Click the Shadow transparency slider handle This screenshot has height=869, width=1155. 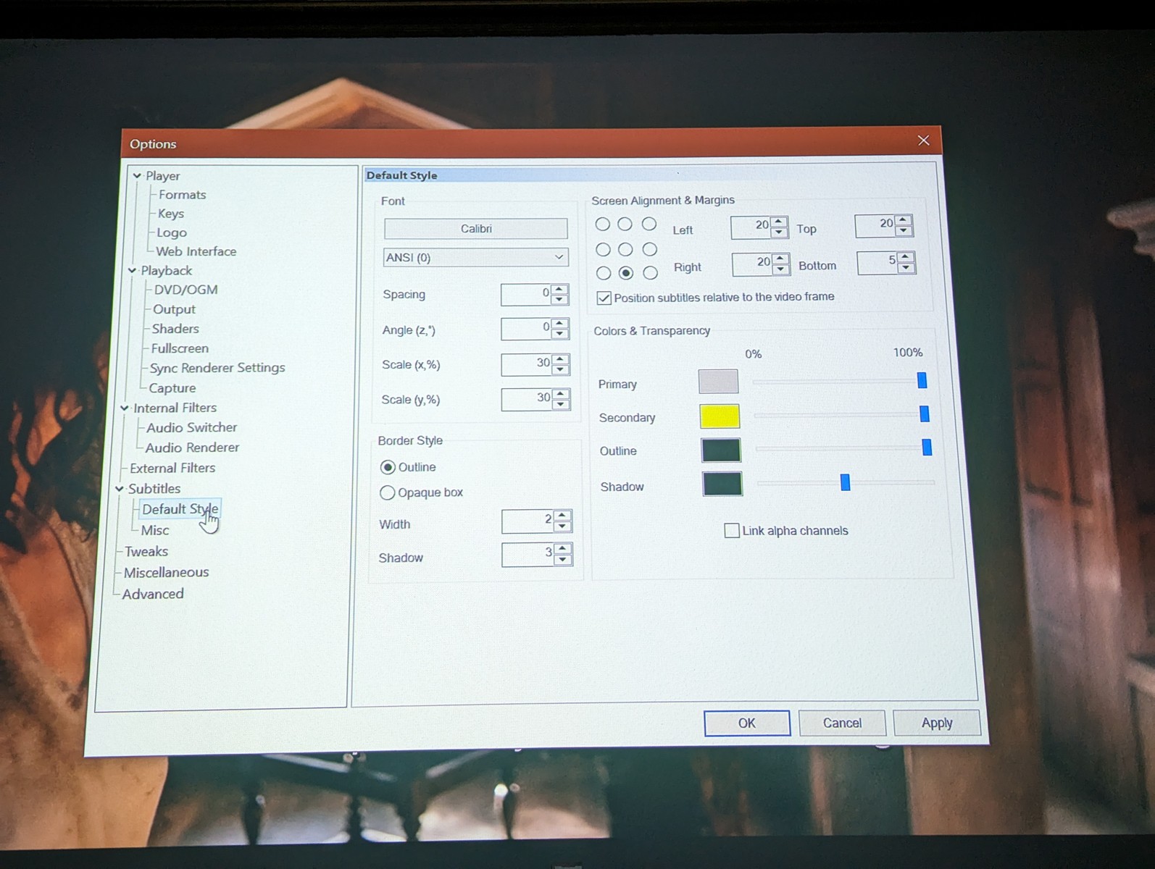click(845, 482)
